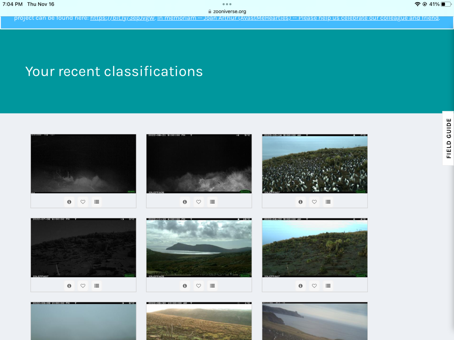Image resolution: width=454 pixels, height=340 pixels.
Task: Open the 2022-04-22 IDLEPPA07 hillside thumbnail
Action: [x=315, y=248]
